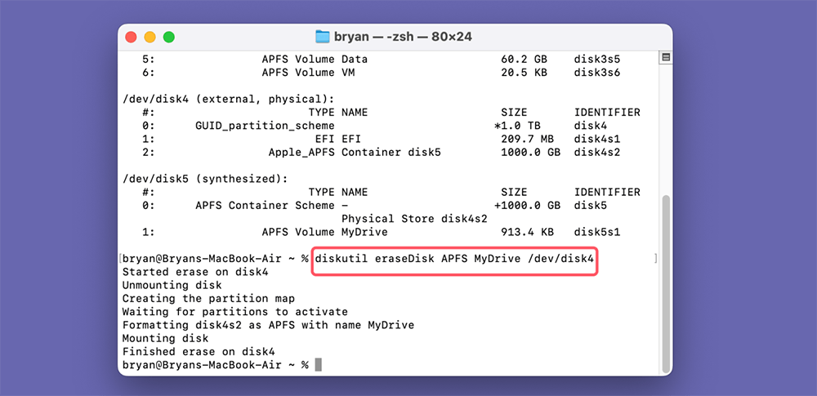Click the highlighted diskutil eraseDisk command
817x396 pixels.
(455, 258)
